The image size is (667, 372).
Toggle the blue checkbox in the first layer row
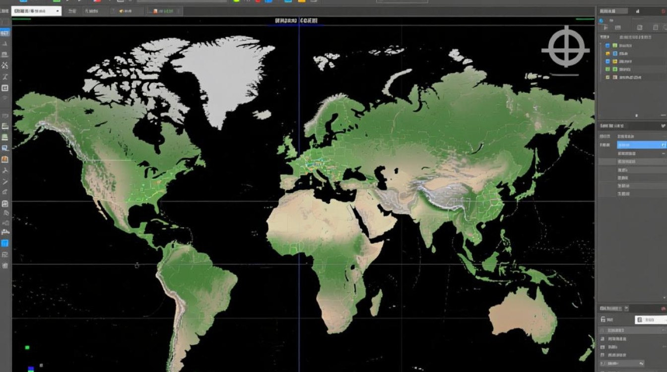607,46
